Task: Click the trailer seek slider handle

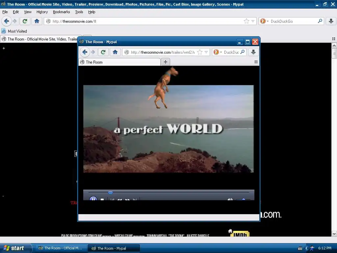Action: click(110, 193)
